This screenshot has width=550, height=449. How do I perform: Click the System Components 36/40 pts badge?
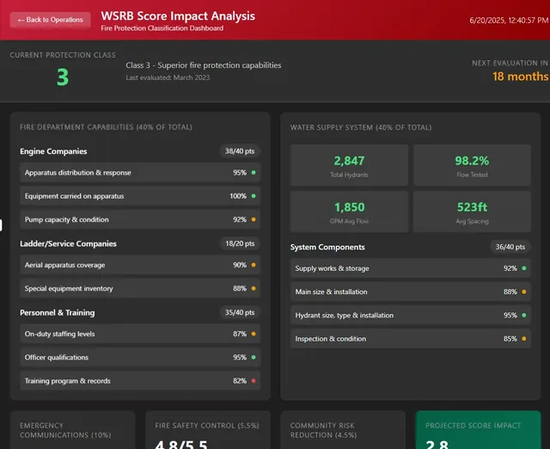pyautogui.click(x=510, y=247)
